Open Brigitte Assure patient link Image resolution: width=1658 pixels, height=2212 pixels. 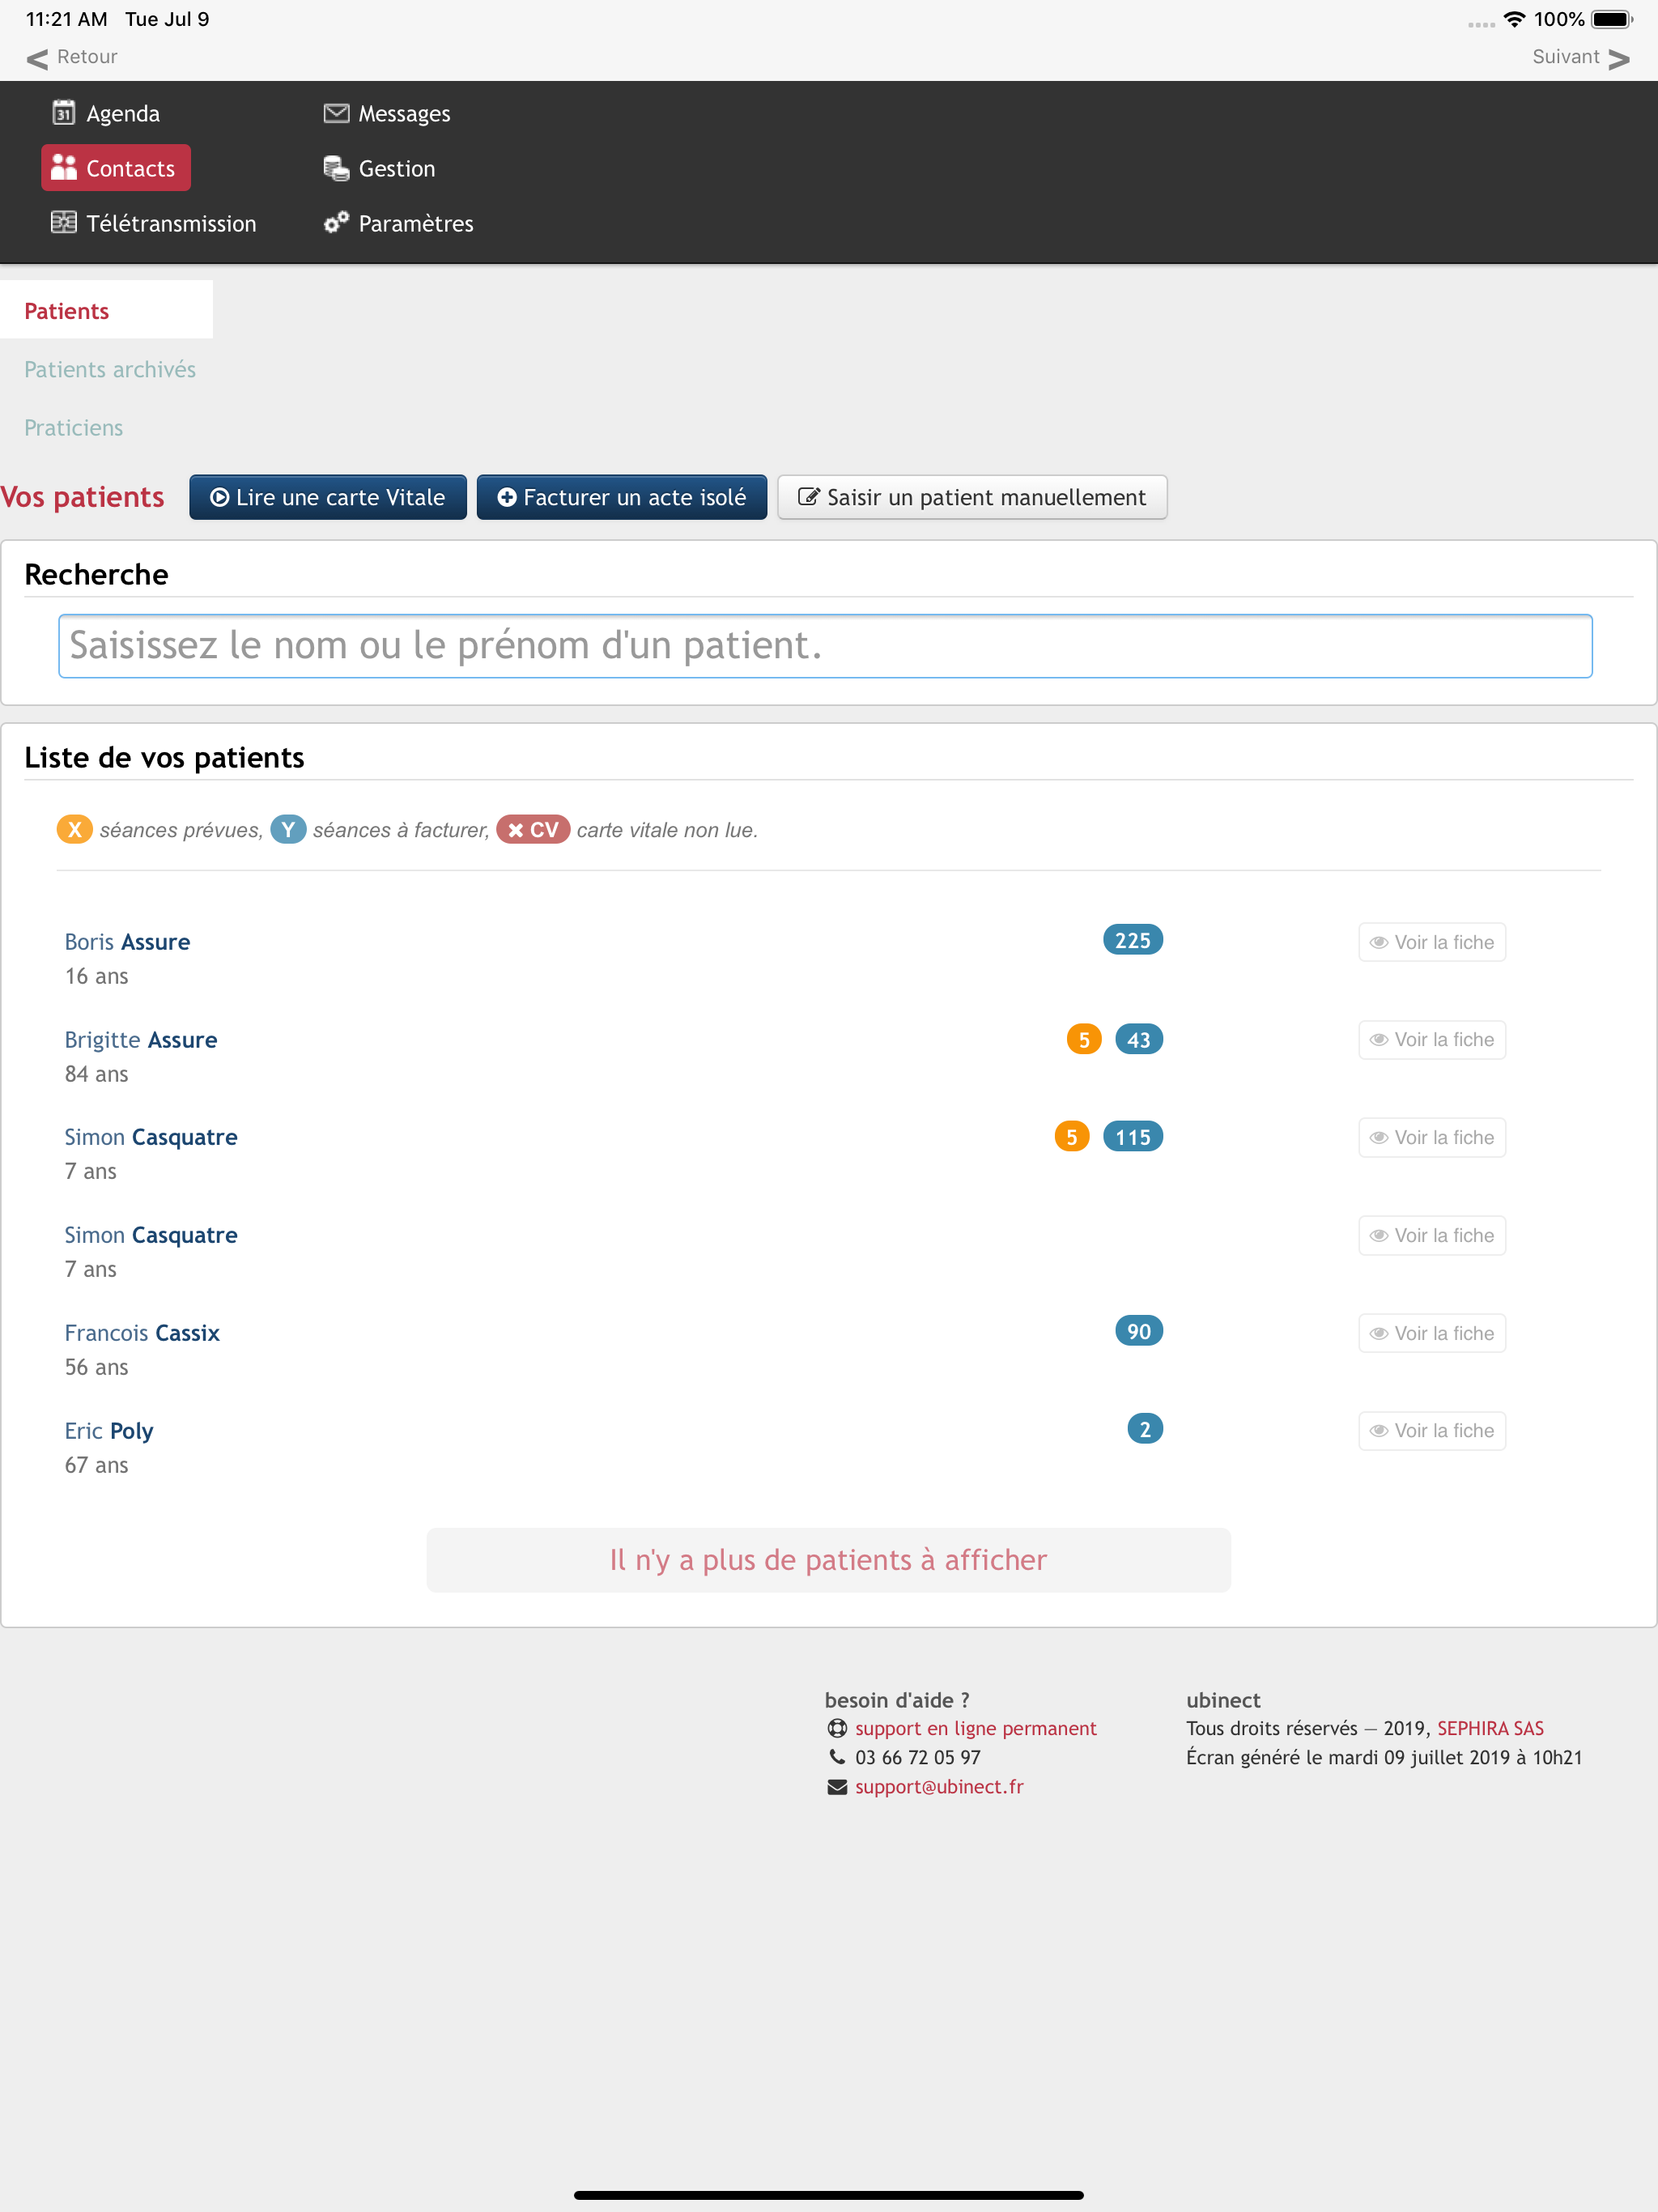(x=141, y=1040)
